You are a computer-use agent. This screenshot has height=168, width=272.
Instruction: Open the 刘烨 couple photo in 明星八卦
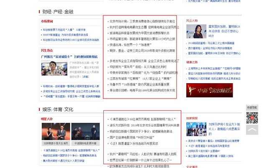click(x=56, y=132)
